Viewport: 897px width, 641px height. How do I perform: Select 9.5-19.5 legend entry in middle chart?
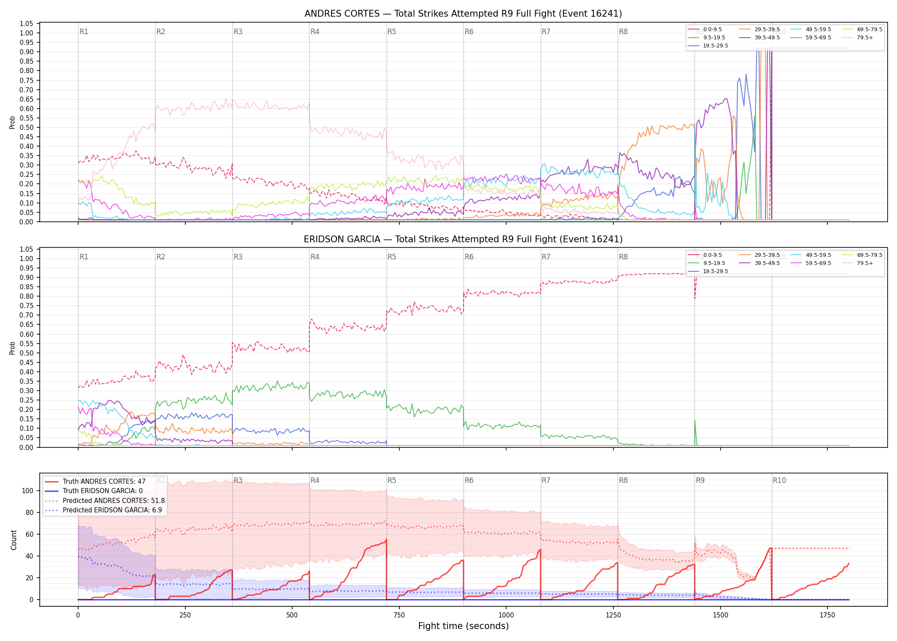tap(706, 263)
